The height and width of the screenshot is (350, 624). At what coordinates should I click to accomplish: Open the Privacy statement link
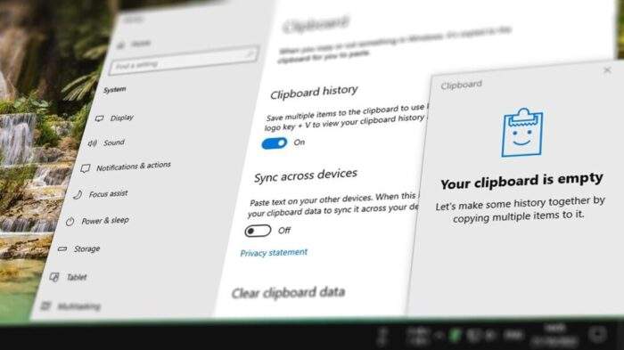click(274, 253)
